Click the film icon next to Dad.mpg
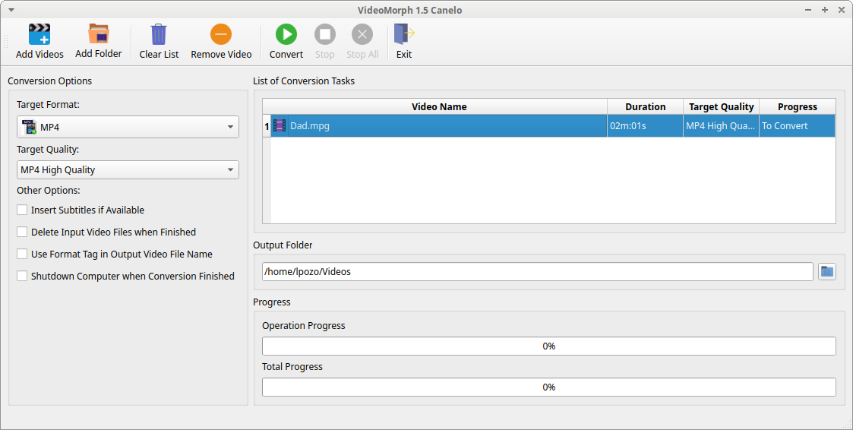 coord(279,126)
